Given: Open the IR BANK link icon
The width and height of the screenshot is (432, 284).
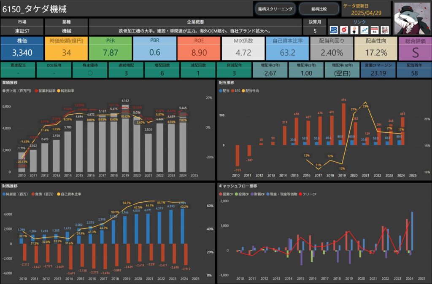Looking at the screenshot, I should coord(334,30).
